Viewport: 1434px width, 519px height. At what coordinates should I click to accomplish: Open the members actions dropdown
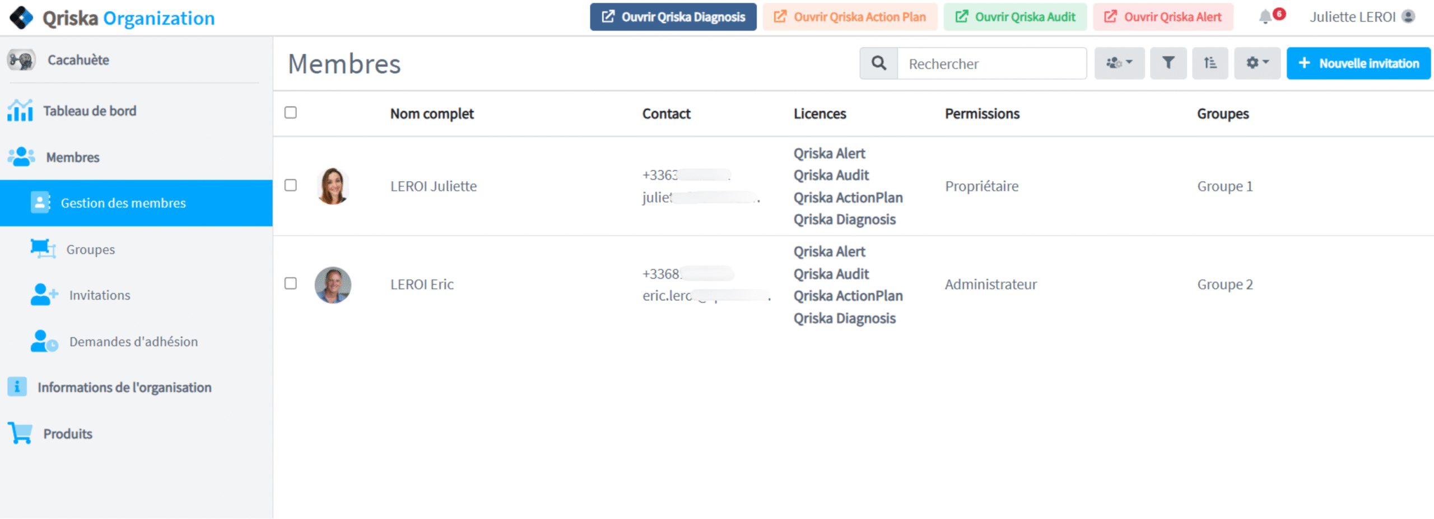(1119, 63)
